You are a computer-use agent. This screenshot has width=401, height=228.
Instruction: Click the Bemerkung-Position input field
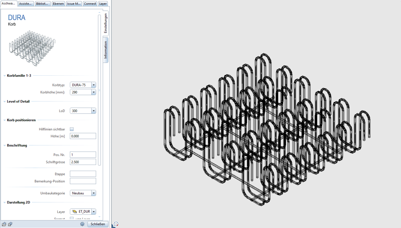click(83, 181)
